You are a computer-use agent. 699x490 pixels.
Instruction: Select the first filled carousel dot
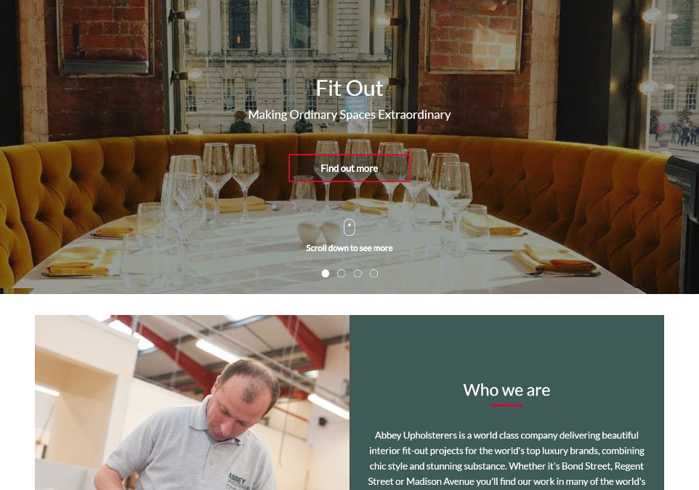326,274
